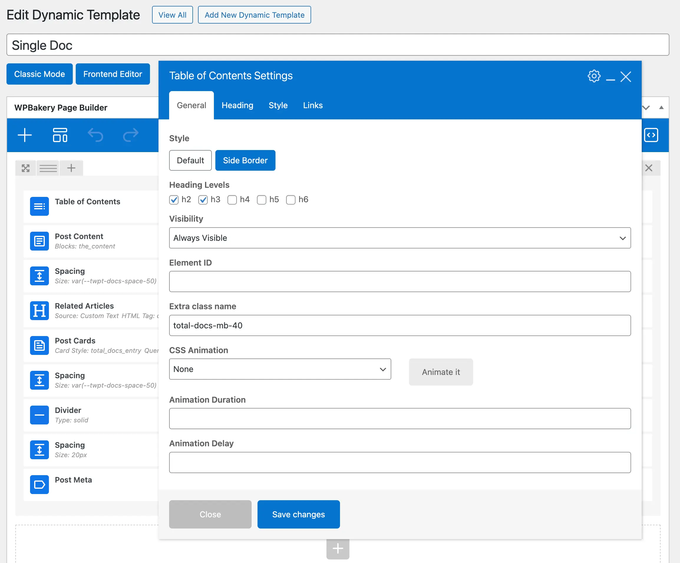The image size is (680, 563).
Task: Uncheck the h2 heading level
Action: [174, 200]
